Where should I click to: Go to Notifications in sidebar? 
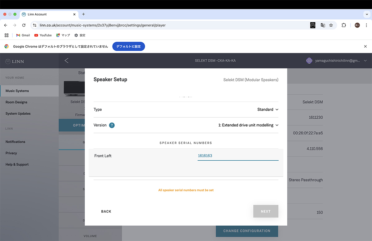[x=15, y=142]
